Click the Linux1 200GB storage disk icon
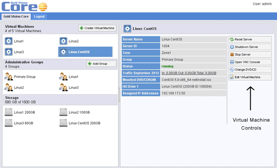Viewport: 277px width, 168px height. [x=9, y=112]
